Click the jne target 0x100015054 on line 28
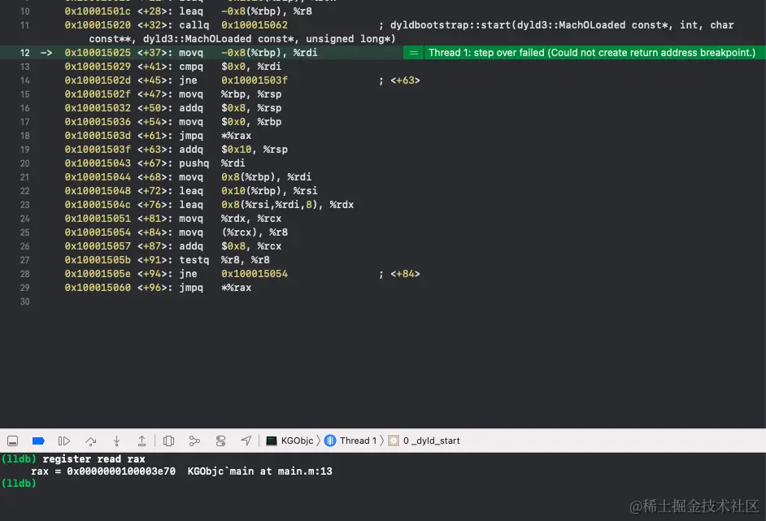 (255, 274)
